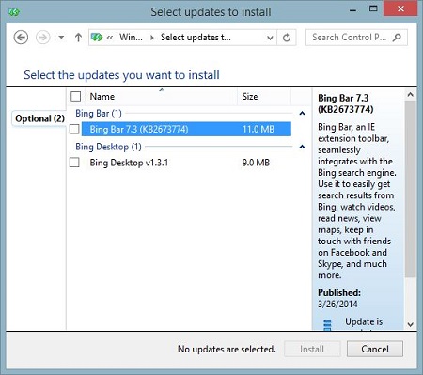Expand the address bar history dropdown
This screenshot has width=423, height=375.
point(270,38)
